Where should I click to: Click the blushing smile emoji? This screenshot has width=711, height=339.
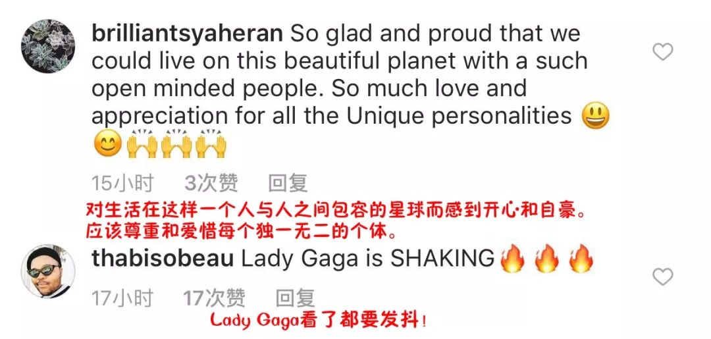(108, 143)
